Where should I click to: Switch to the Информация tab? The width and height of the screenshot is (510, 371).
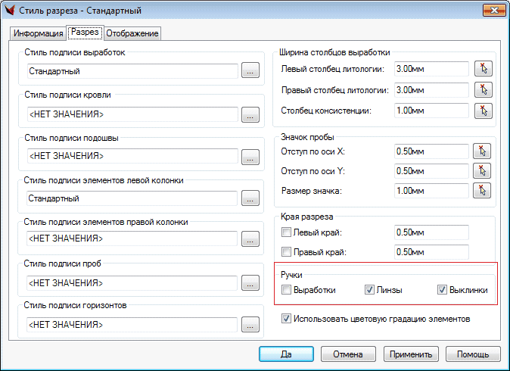[38, 33]
